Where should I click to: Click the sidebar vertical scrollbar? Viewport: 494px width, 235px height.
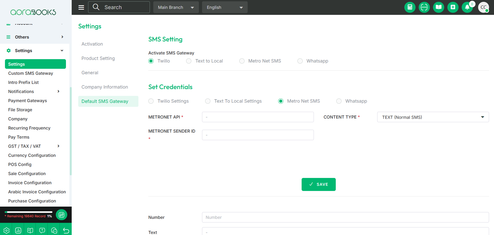(71, 131)
